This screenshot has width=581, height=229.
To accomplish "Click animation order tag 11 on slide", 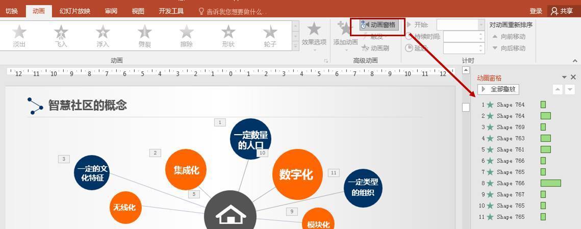I will [x=334, y=173].
